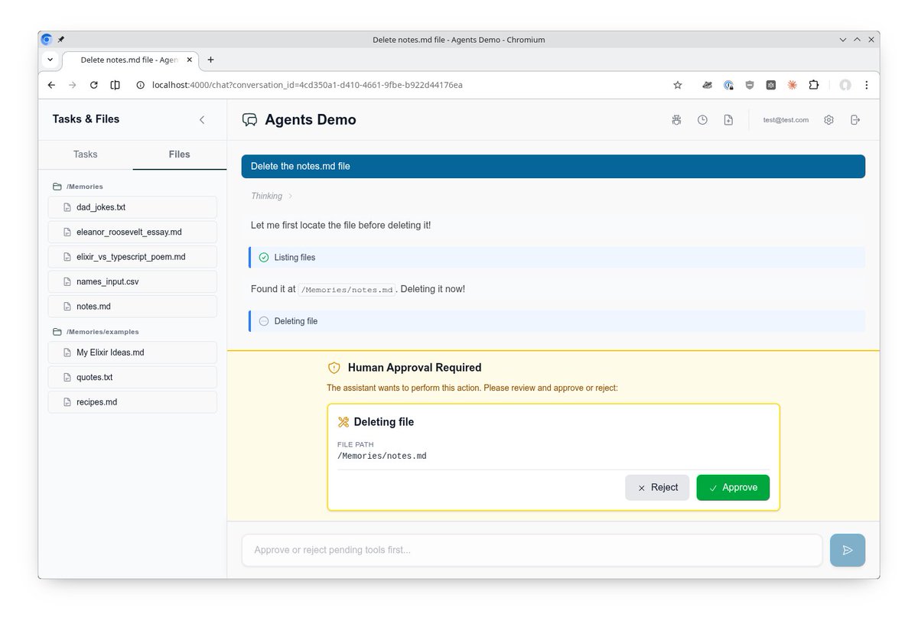
Task: Click 'Let me first locate the file' message
Action: (341, 226)
